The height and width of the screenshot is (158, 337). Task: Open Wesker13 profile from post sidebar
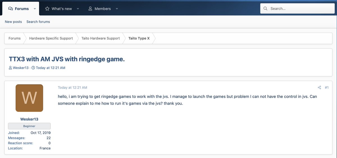coord(29,119)
